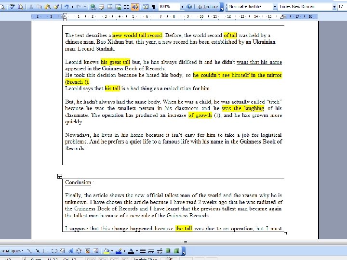Select the Rectangle drawing tool
This screenshot has height=260, width=347.
(x=46, y=251)
